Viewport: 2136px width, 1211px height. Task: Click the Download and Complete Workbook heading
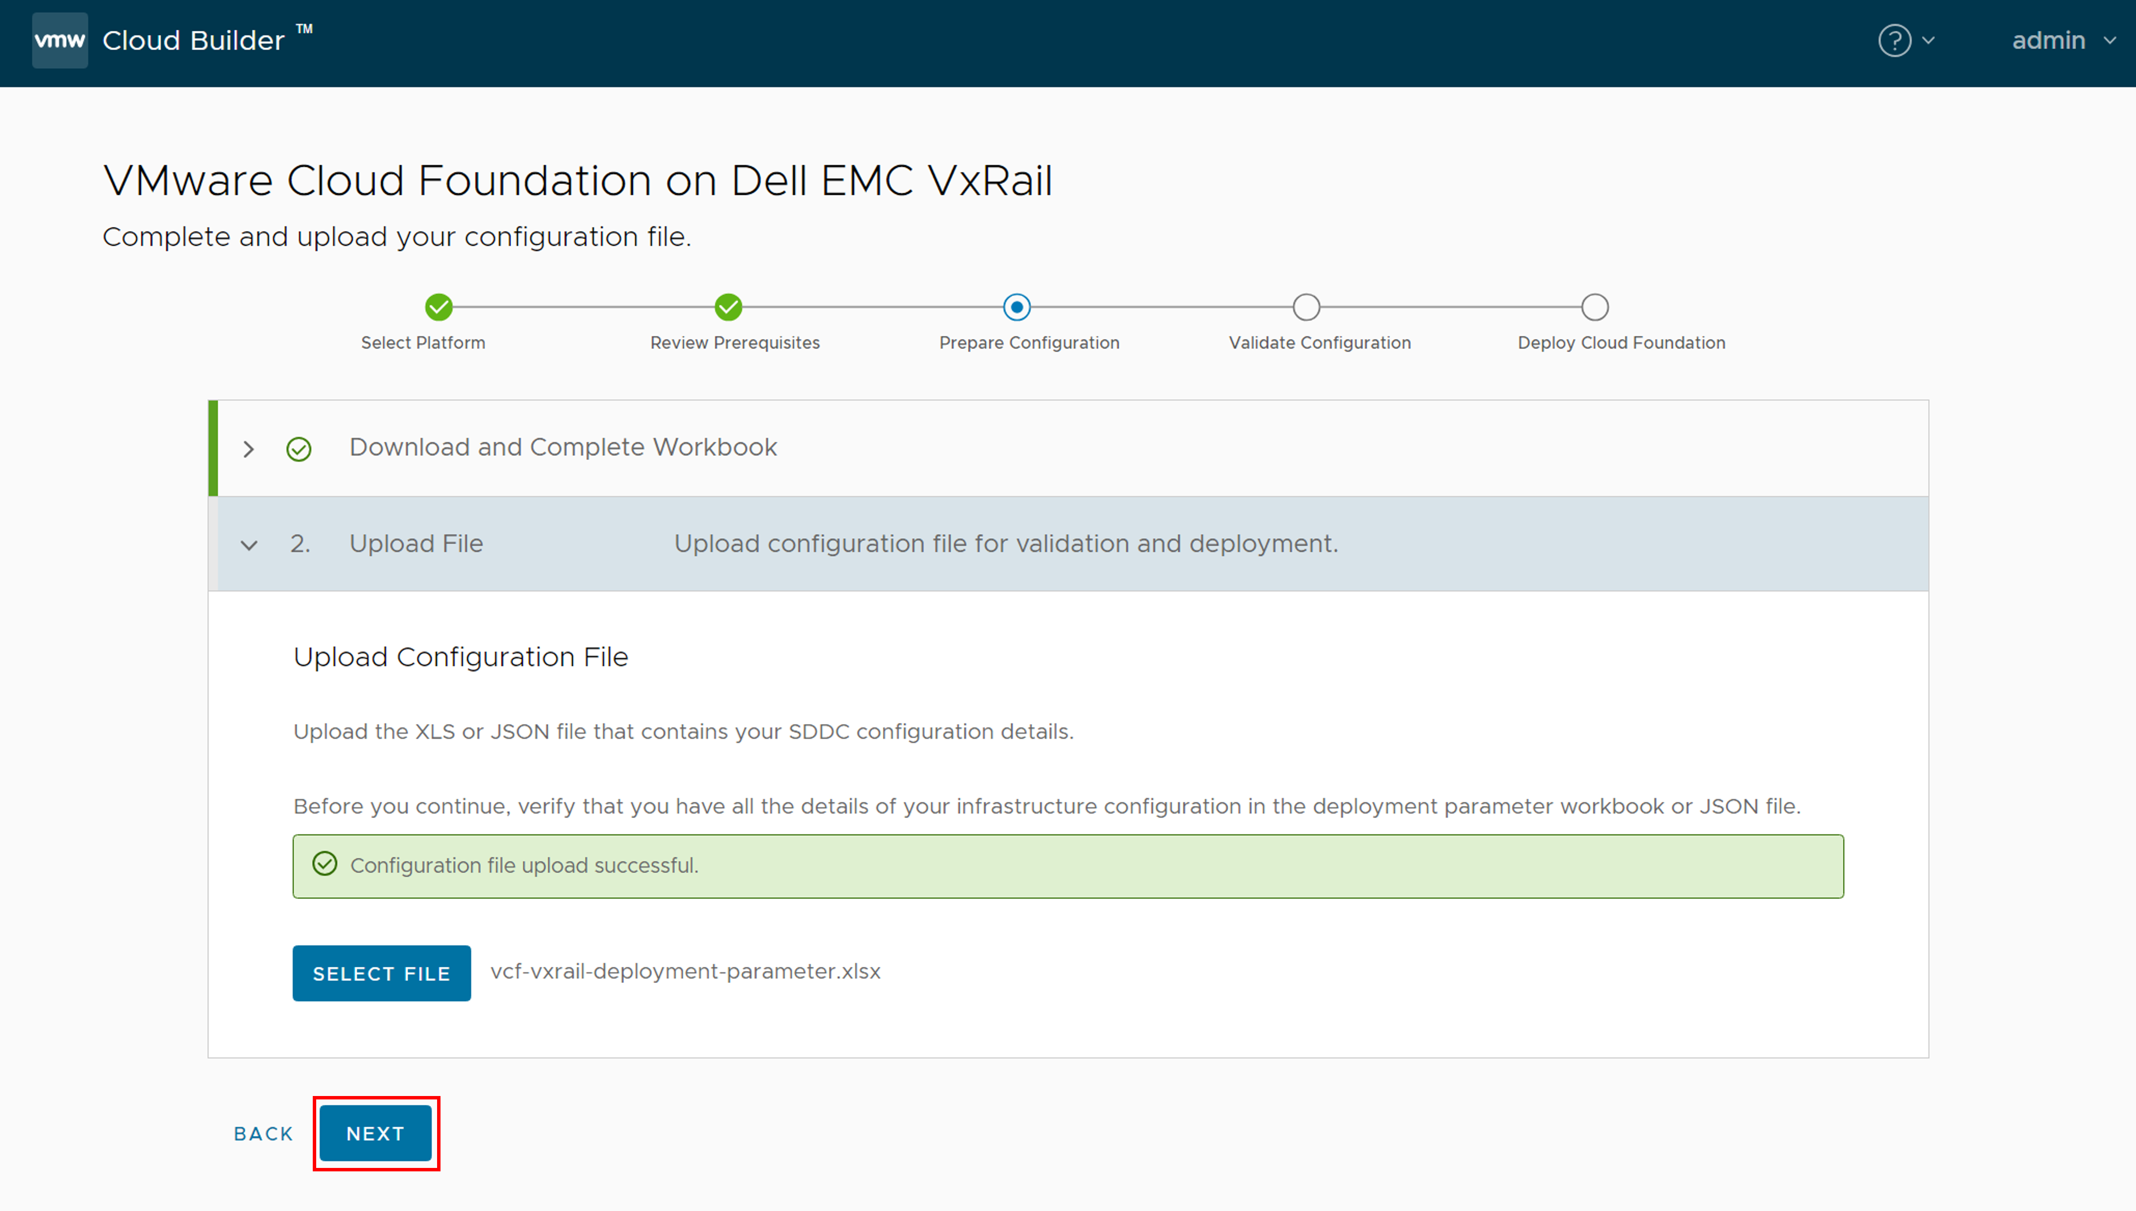563,448
